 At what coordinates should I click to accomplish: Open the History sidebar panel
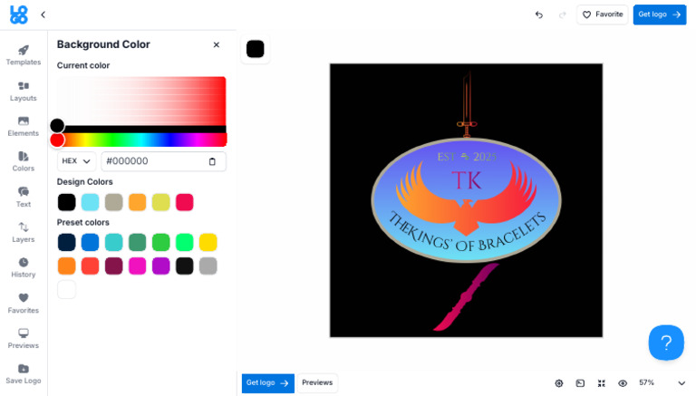pos(23,267)
